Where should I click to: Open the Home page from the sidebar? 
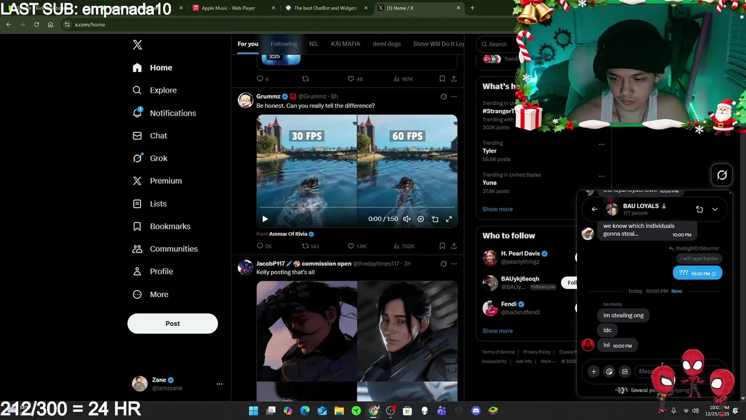point(152,68)
